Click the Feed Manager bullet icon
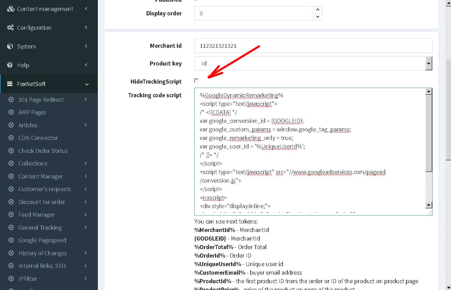The height and width of the screenshot is (290, 451). (11, 215)
